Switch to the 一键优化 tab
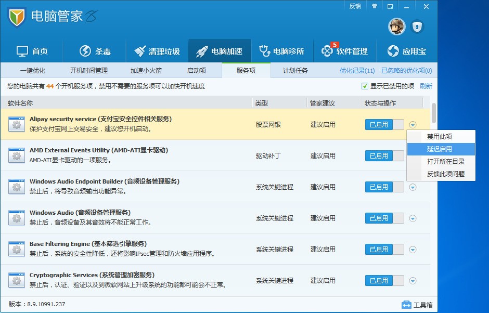Image resolution: width=489 pixels, height=313 pixels. 33,71
